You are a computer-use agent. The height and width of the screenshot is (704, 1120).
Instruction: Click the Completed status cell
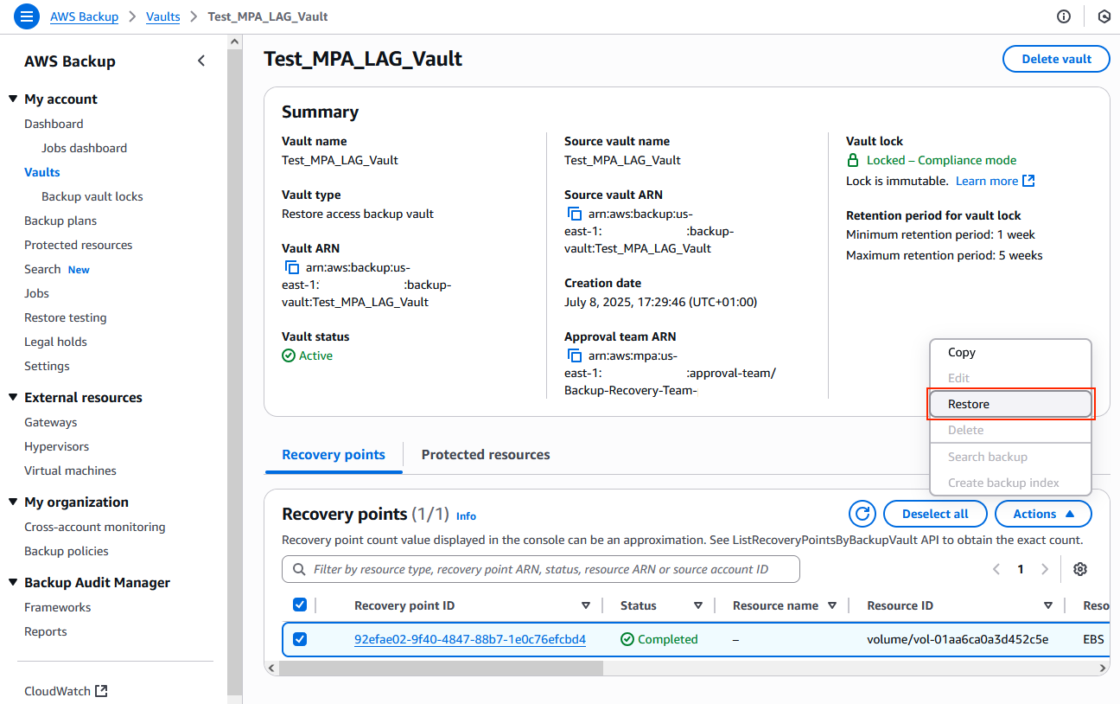click(x=659, y=639)
